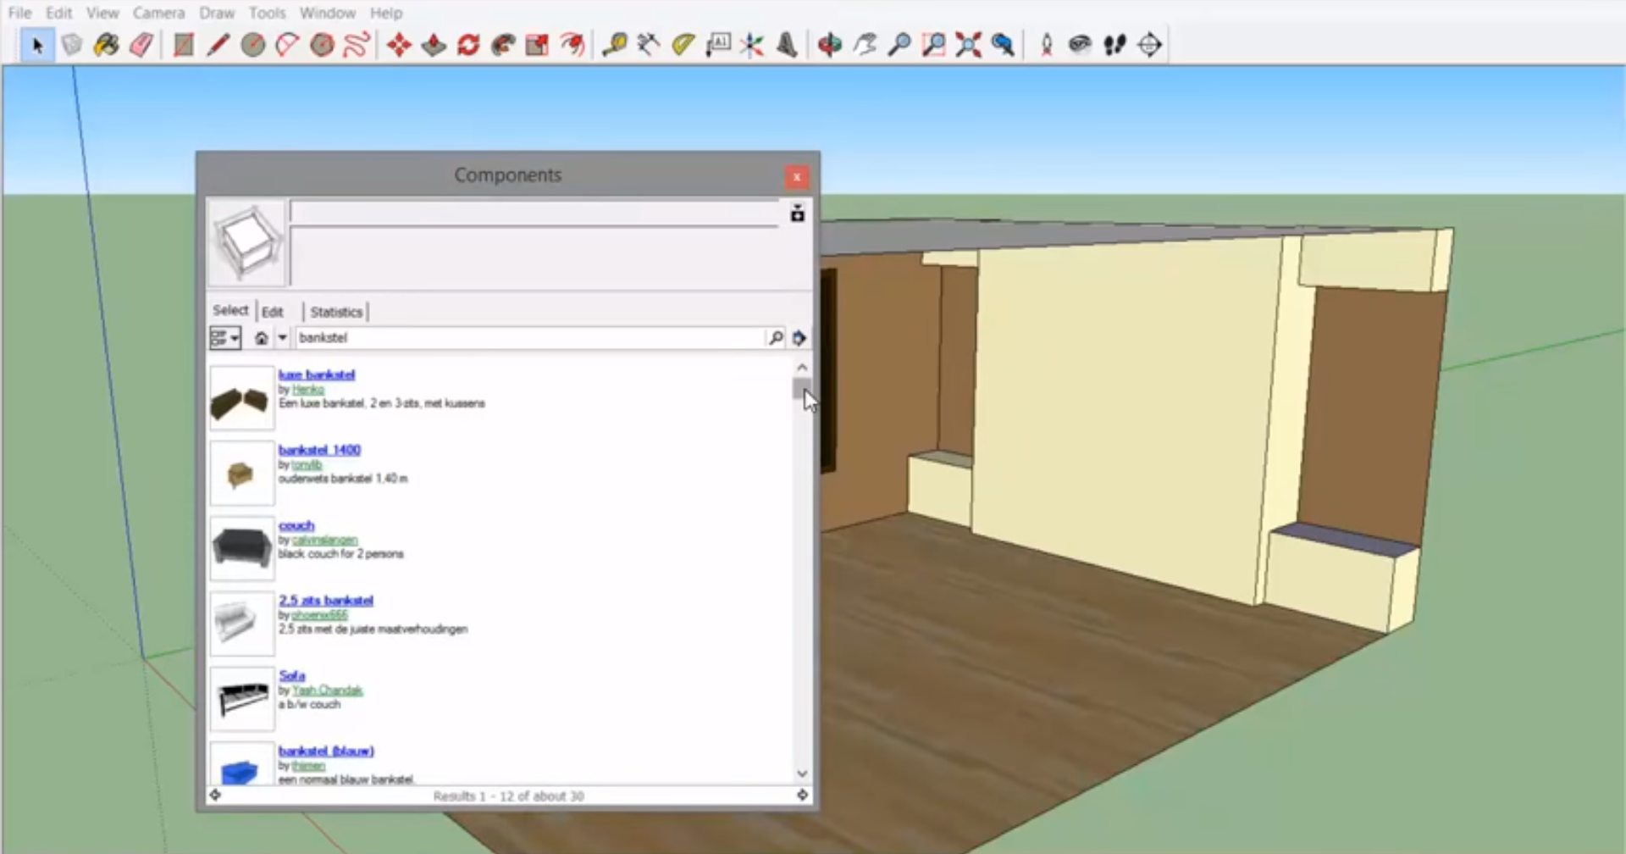Open the Camera menu
The image size is (1626, 854).
tap(158, 13)
